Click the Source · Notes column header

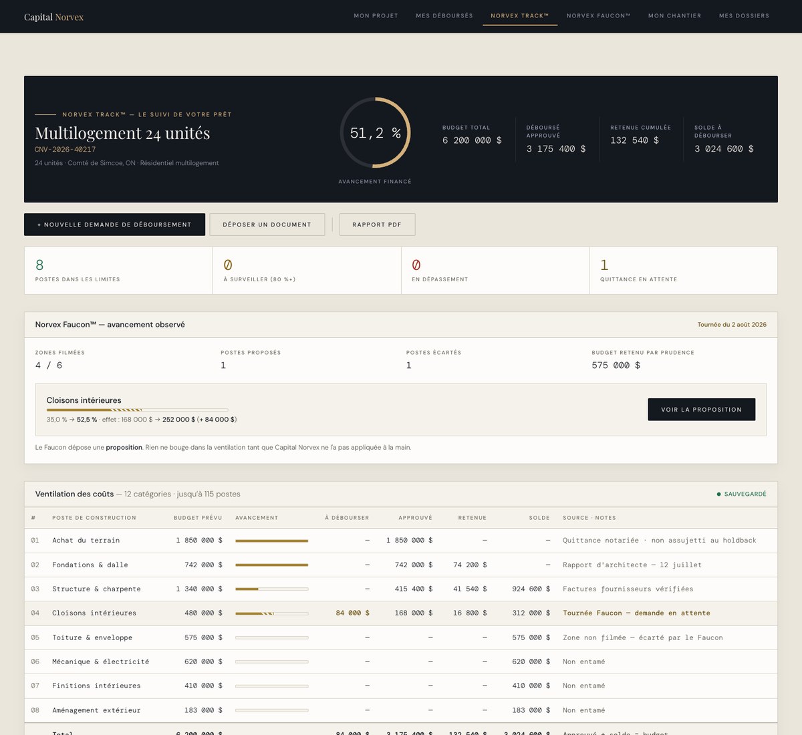tap(589, 518)
